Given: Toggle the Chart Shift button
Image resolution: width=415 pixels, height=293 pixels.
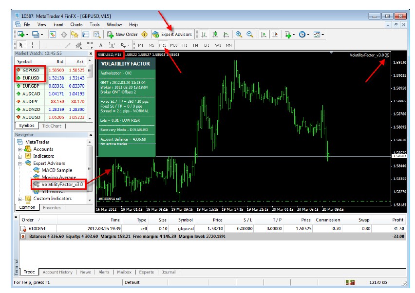Looking at the screenshot, I should (275, 35).
